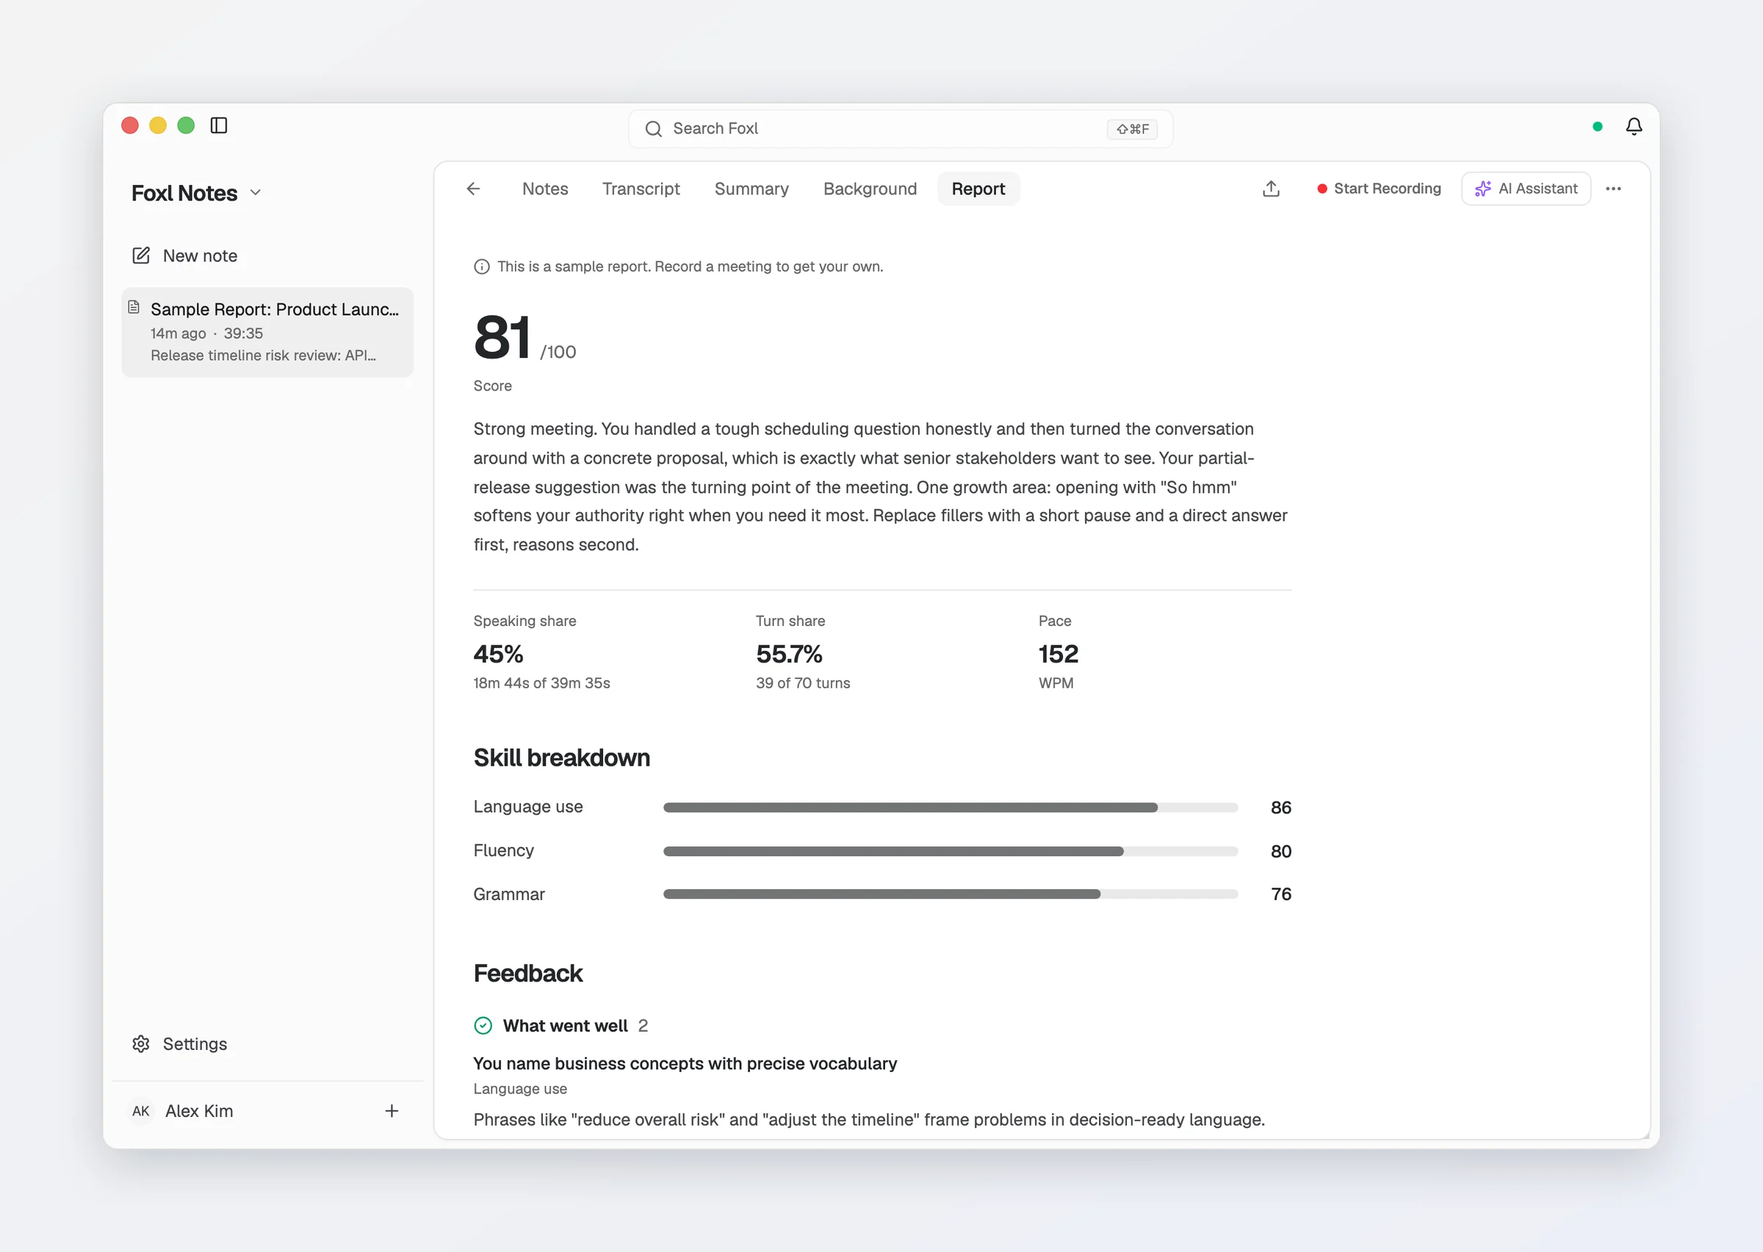This screenshot has width=1763, height=1252.
Task: Toggle the sidebar panel icon
Action: point(219,126)
